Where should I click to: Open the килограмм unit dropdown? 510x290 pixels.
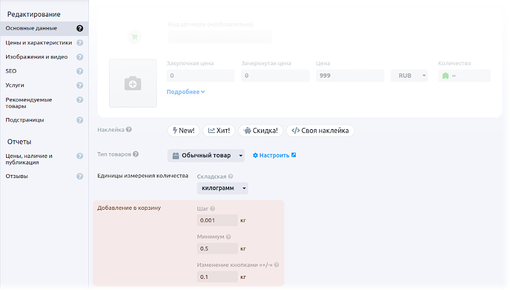223,188
